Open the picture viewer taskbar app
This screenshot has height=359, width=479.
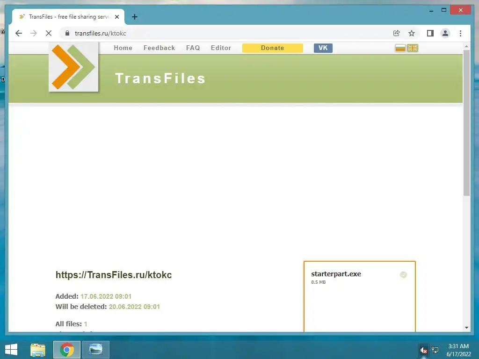pyautogui.click(x=95, y=350)
